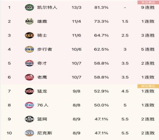Select the 尼克斯 team name

(45, 133)
